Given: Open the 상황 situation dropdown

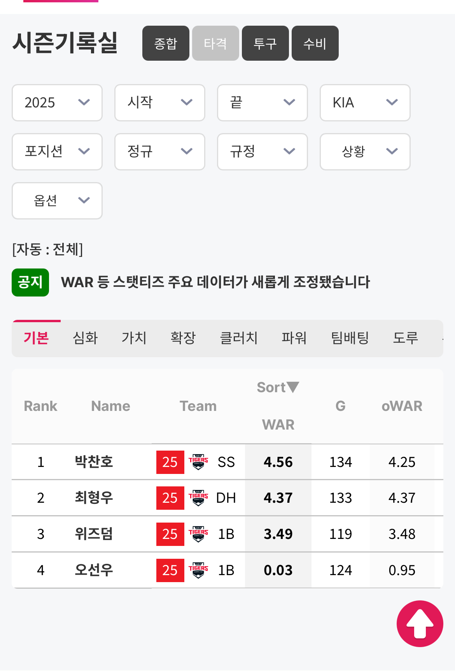Looking at the screenshot, I should coord(365,151).
